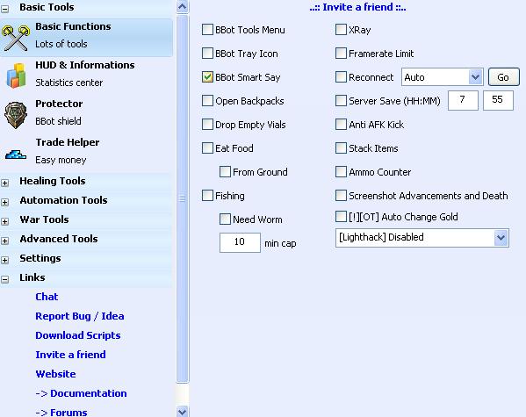Open HUD & Informations page

click(x=87, y=75)
